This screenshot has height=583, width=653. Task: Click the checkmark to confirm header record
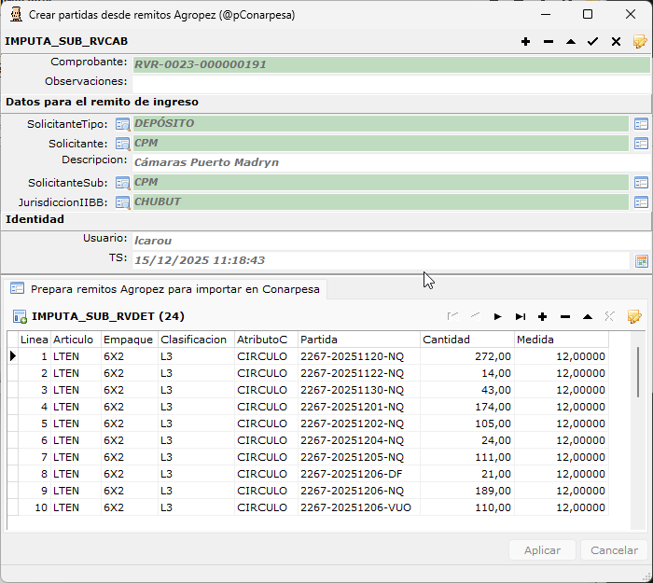pyautogui.click(x=592, y=42)
